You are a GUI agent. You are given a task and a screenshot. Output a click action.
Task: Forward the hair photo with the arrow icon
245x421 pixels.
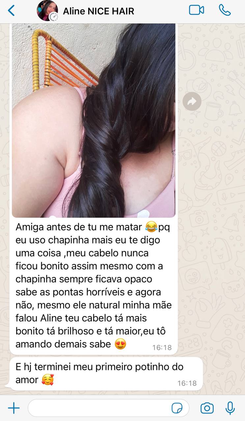click(x=192, y=101)
